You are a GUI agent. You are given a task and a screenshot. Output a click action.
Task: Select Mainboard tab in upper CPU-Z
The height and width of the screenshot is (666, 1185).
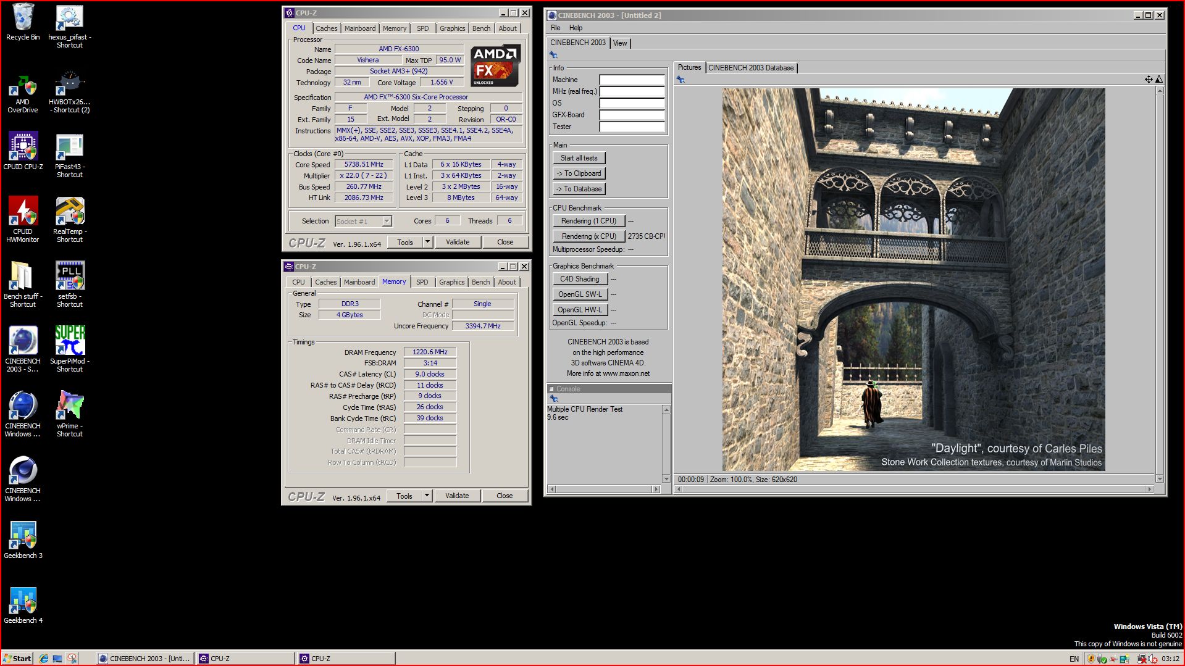360,28
